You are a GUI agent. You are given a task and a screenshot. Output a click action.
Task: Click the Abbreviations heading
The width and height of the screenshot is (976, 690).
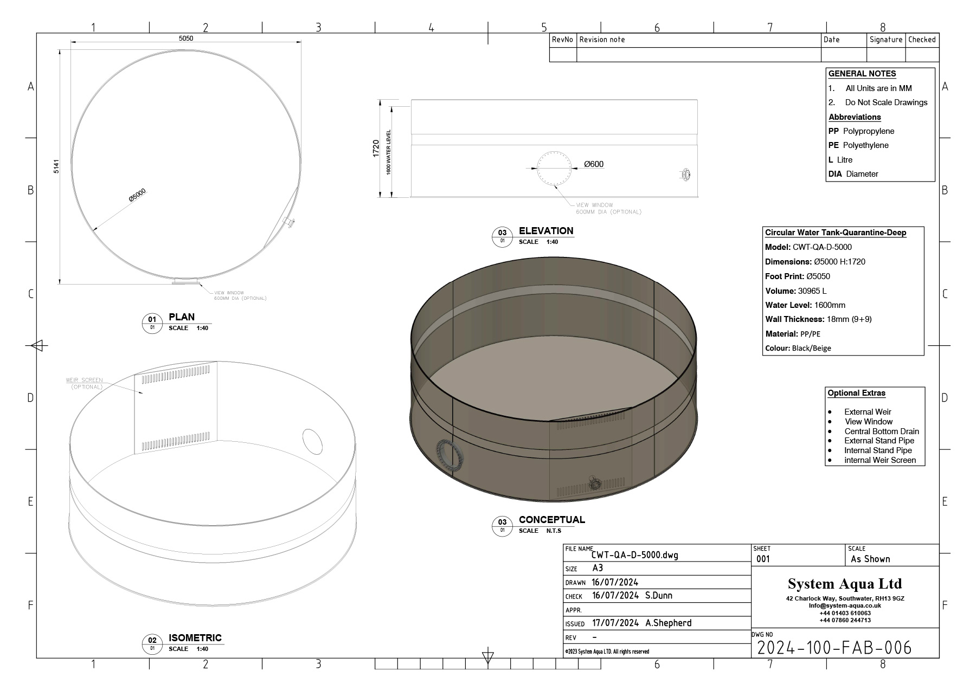pos(855,117)
